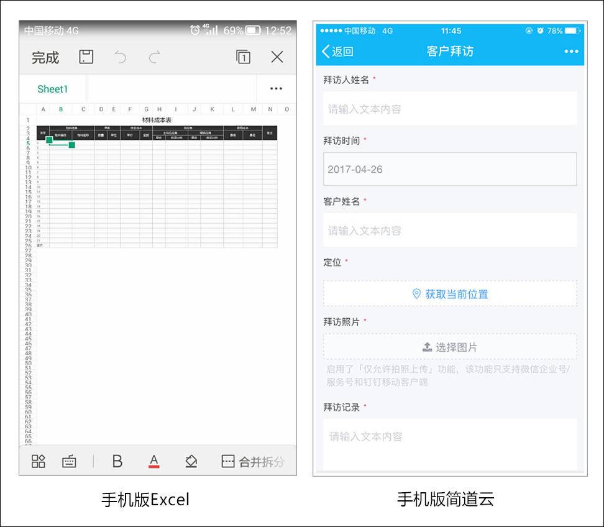Tap 完成 in the Excel toolbar
This screenshot has width=604, height=527.
click(x=45, y=58)
